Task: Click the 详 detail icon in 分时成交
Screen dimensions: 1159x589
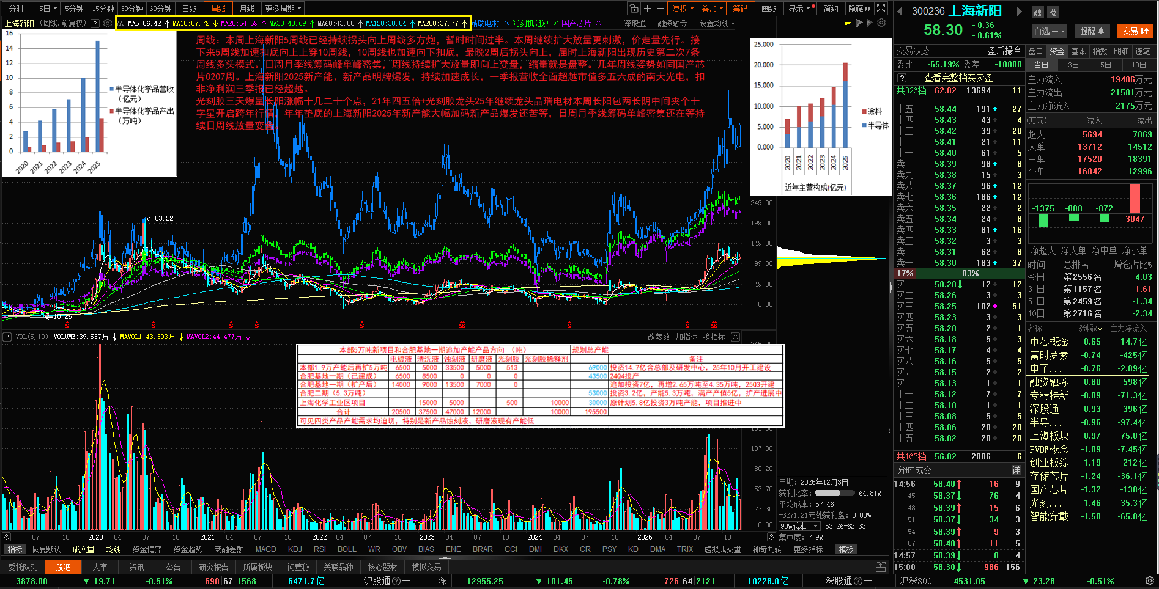Action: click(1016, 470)
